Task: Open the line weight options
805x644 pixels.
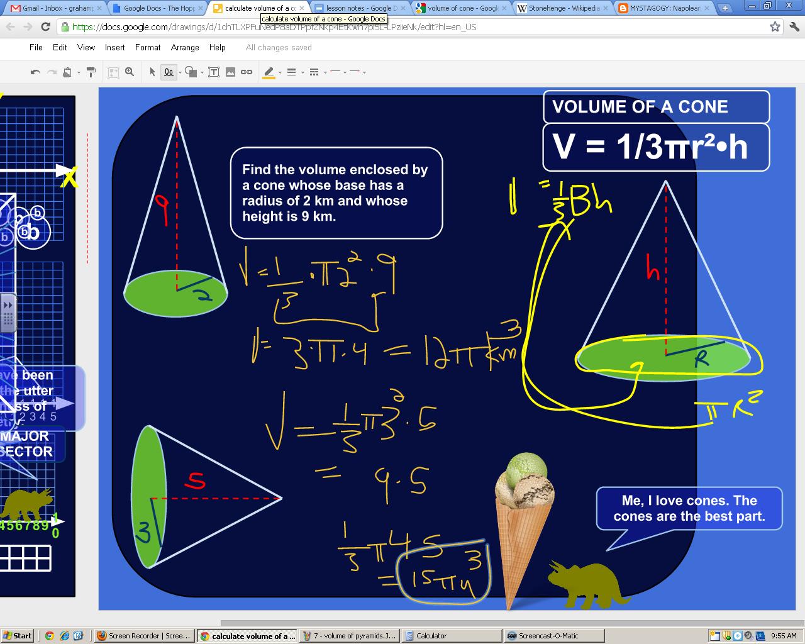Action: click(x=292, y=72)
